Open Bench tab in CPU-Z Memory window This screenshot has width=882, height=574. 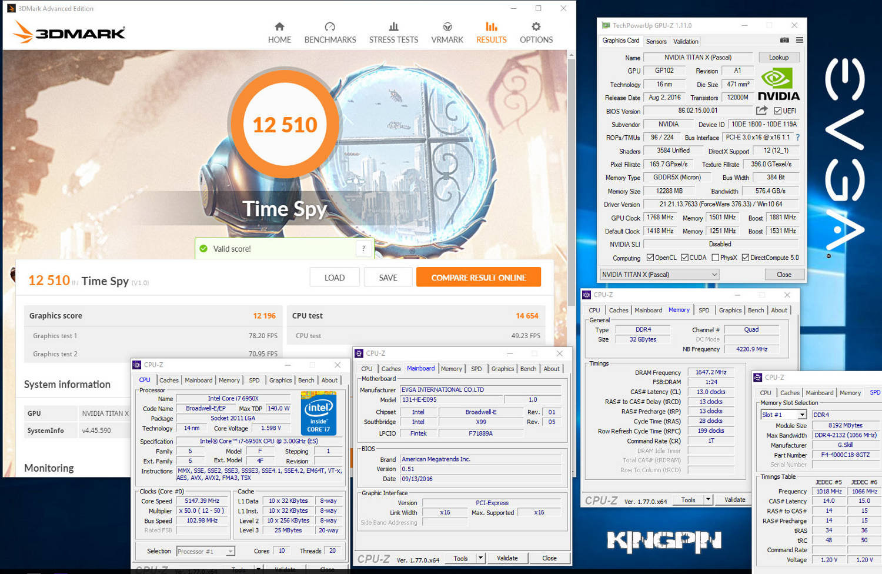pyautogui.click(x=756, y=311)
